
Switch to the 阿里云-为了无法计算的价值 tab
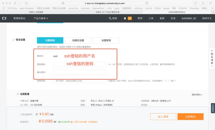click(x=107, y=12)
